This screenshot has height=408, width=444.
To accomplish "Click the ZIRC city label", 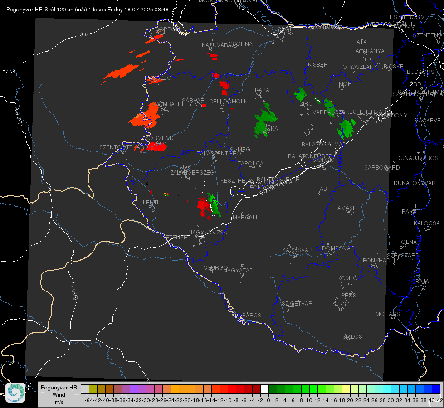I will tap(306, 104).
